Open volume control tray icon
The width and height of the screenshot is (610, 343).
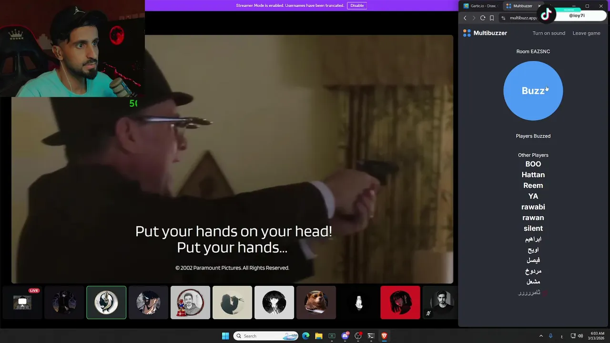coord(580,336)
